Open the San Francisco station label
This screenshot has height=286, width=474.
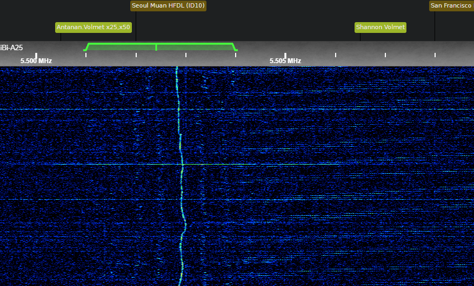pyautogui.click(x=451, y=6)
